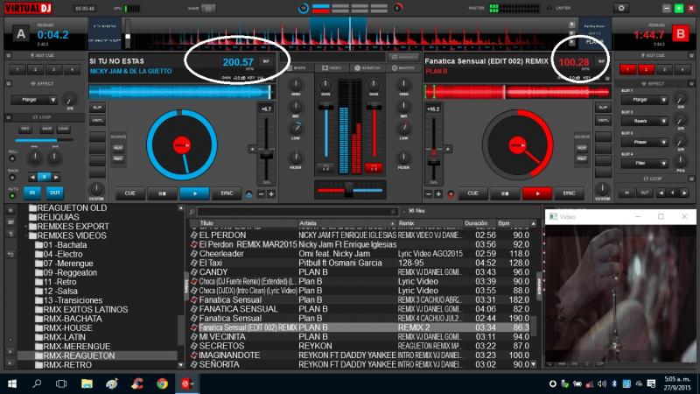Screen dimensions: 700x394
Task: Nudge deck A pitch up with plus
Action: (x=271, y=193)
